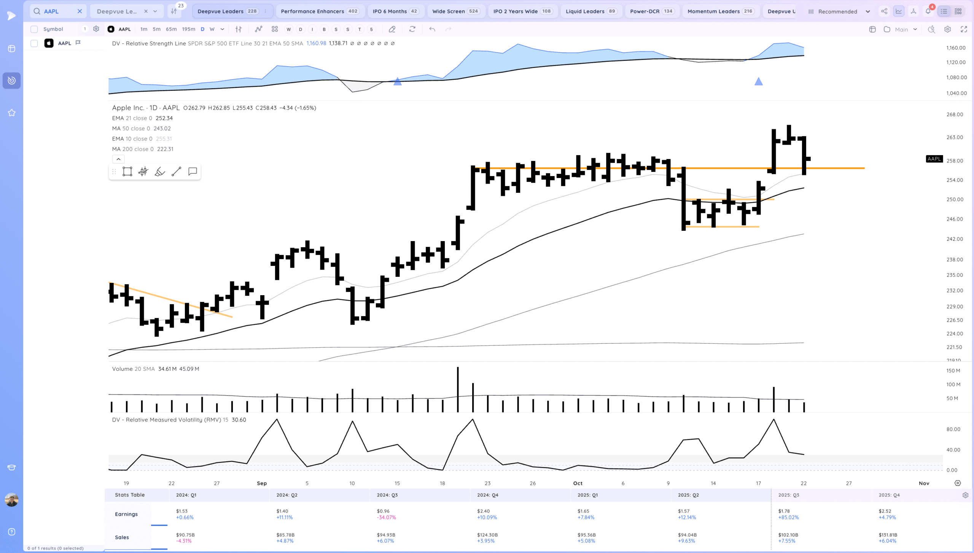Open the indicators icon in the chart toolbar
The height and width of the screenshot is (553, 974).
coord(259,29)
